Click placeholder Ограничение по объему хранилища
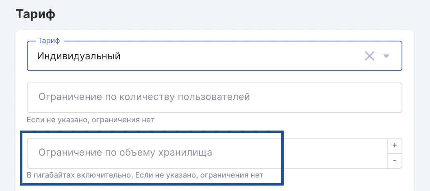The height and width of the screenshot is (191, 430). [x=125, y=152]
